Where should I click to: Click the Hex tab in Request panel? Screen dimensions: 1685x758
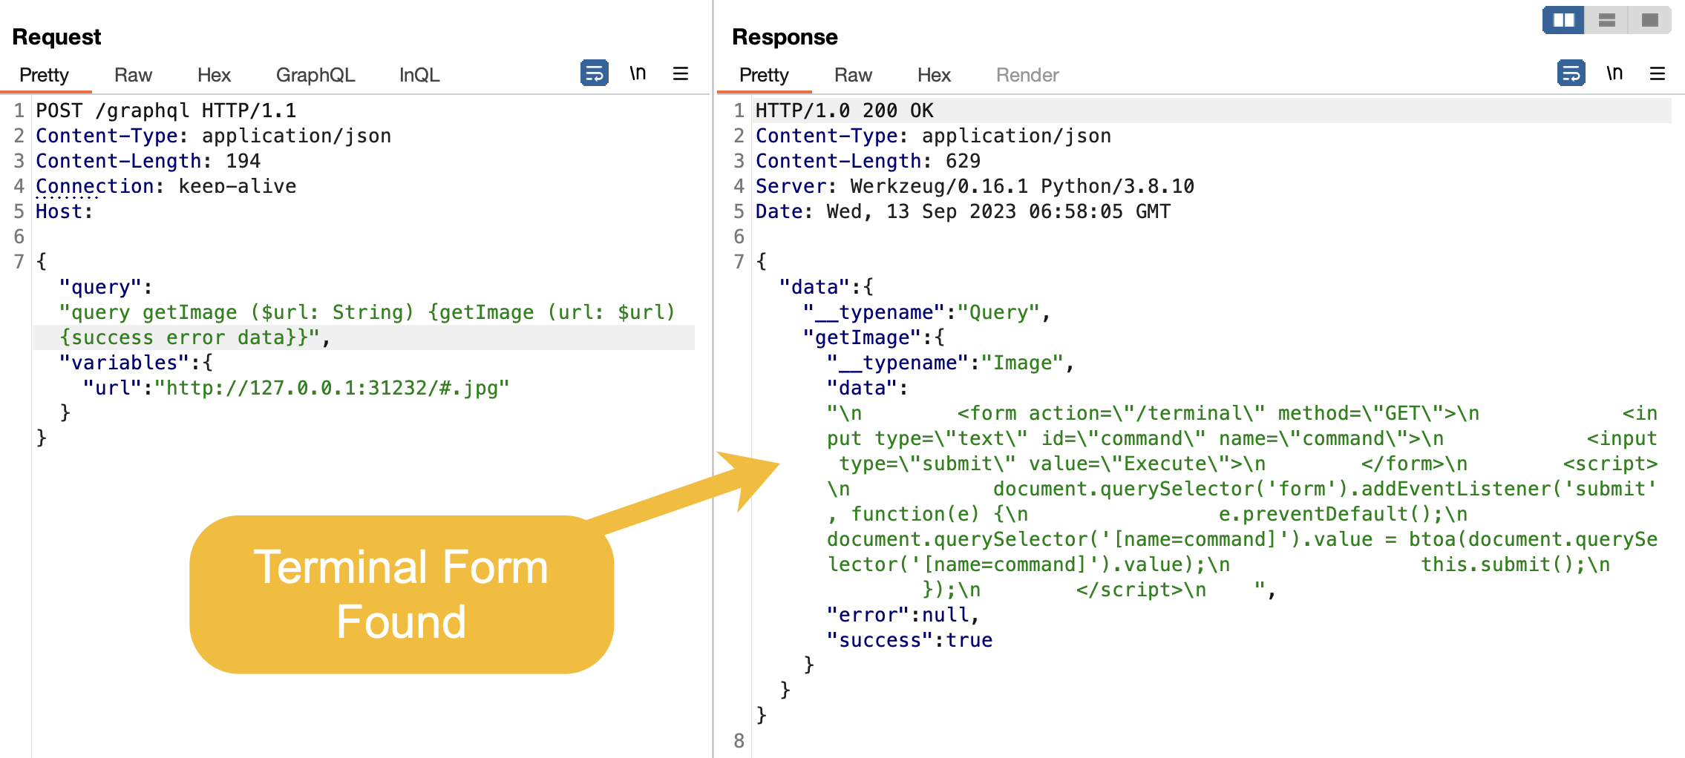215,74
